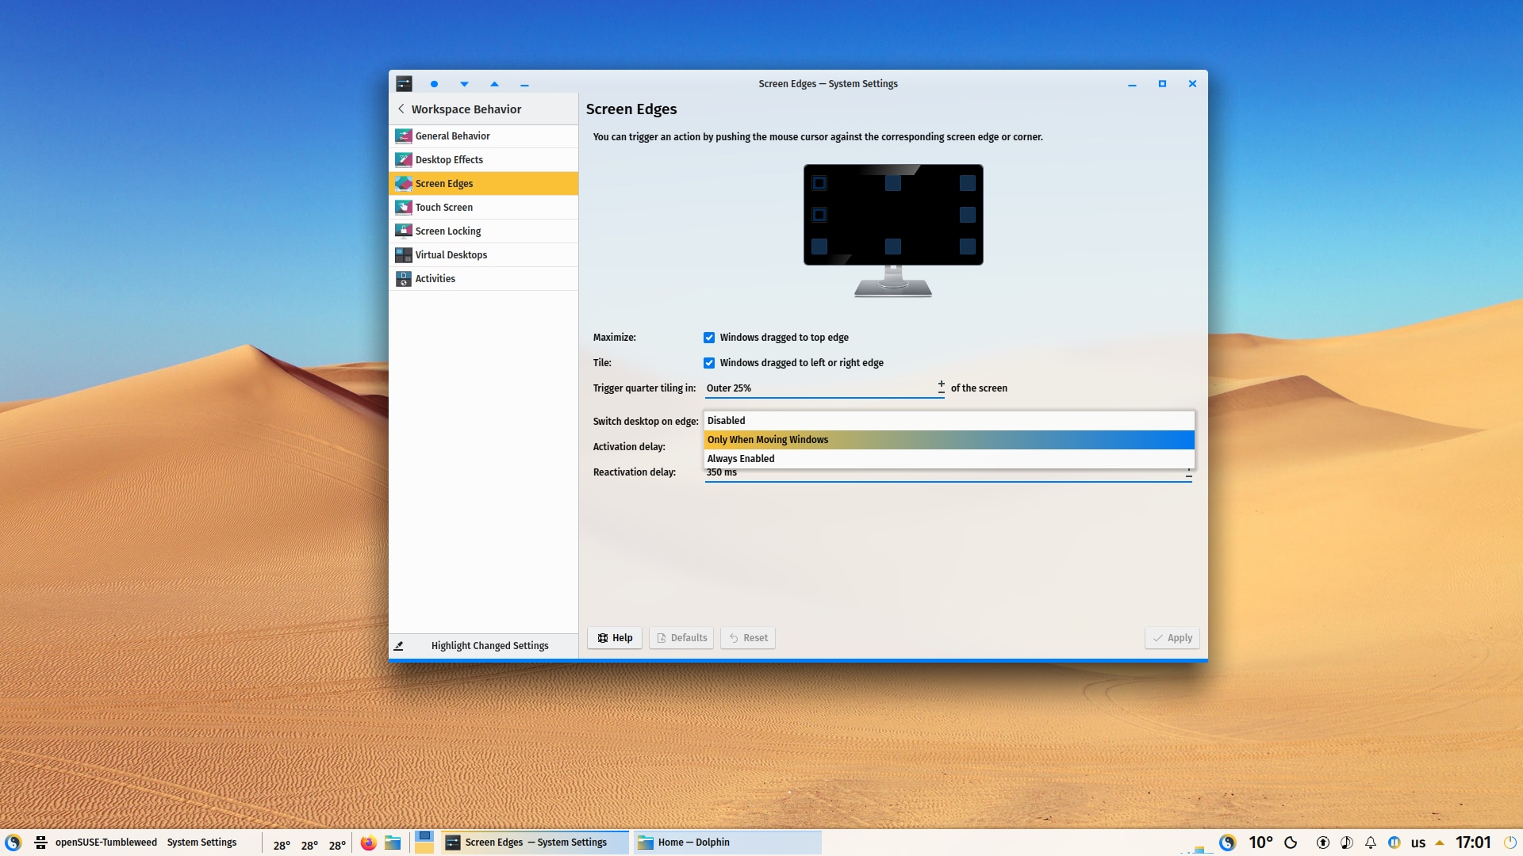Screen dimensions: 1523x856
Task: Switch keyboard layout us indicator
Action: 1418,843
